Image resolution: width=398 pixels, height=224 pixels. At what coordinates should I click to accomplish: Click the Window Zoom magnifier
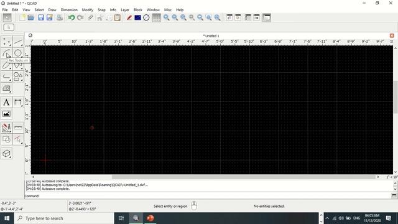[x=209, y=17]
